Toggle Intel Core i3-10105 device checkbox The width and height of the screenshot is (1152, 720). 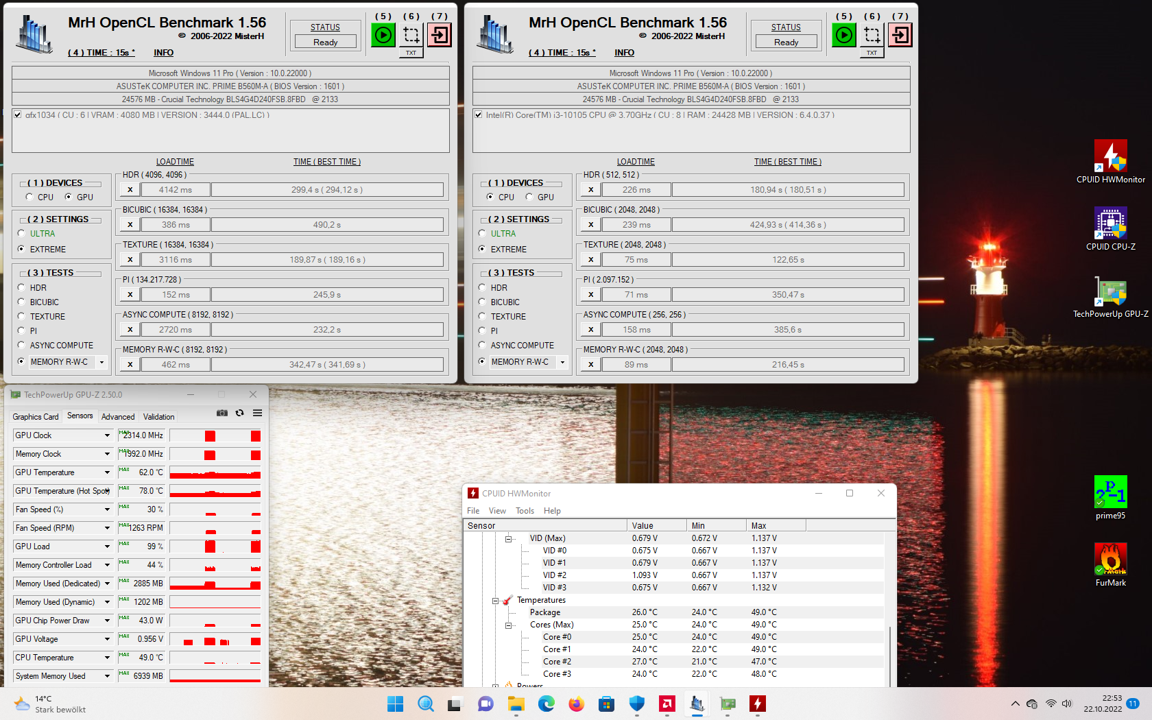click(x=478, y=115)
